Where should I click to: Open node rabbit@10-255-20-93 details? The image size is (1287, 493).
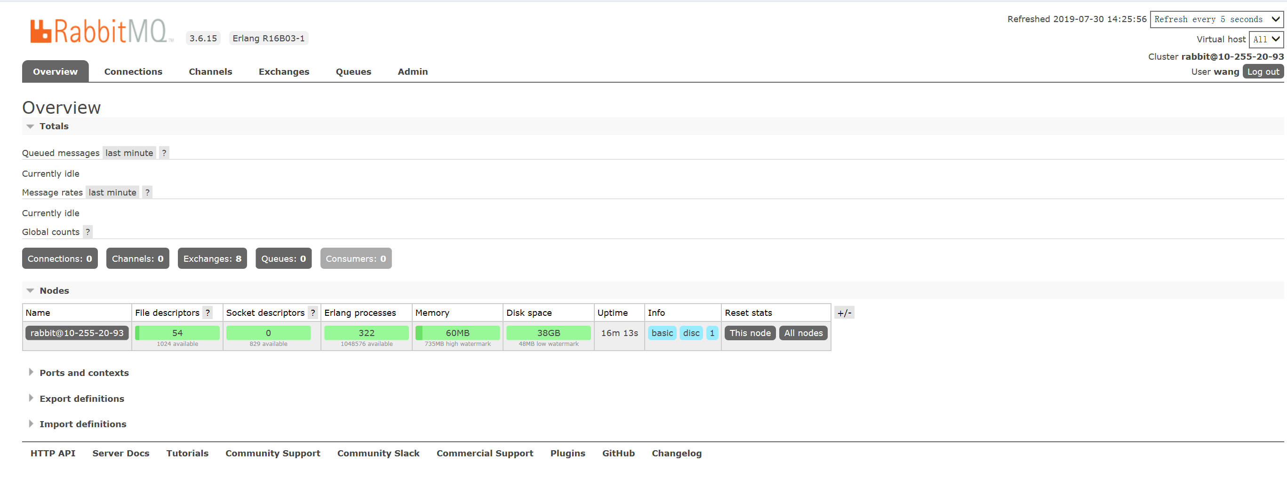(77, 333)
